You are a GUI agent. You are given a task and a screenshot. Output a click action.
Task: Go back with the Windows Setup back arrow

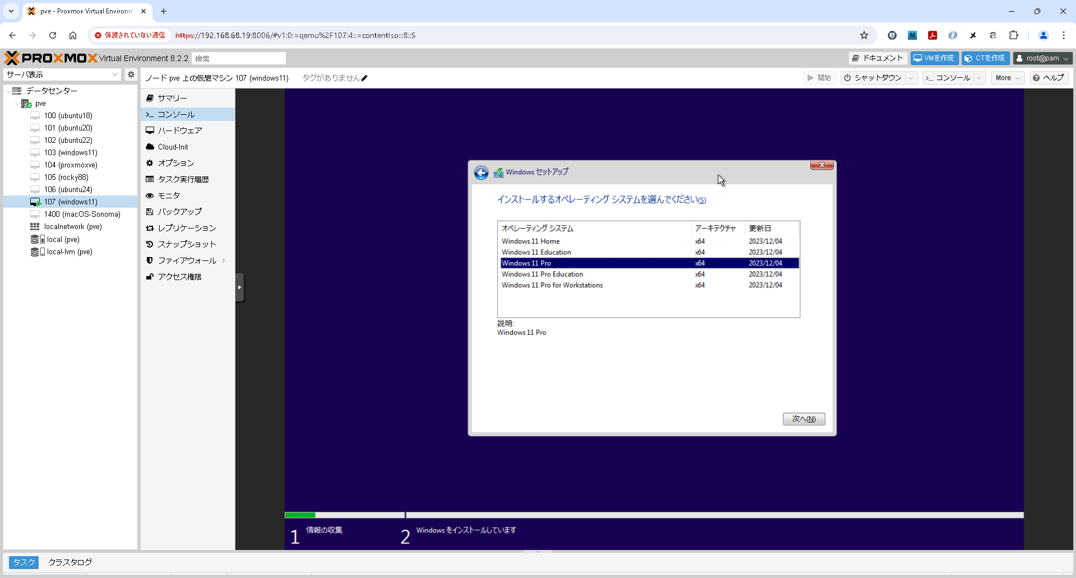pos(481,173)
